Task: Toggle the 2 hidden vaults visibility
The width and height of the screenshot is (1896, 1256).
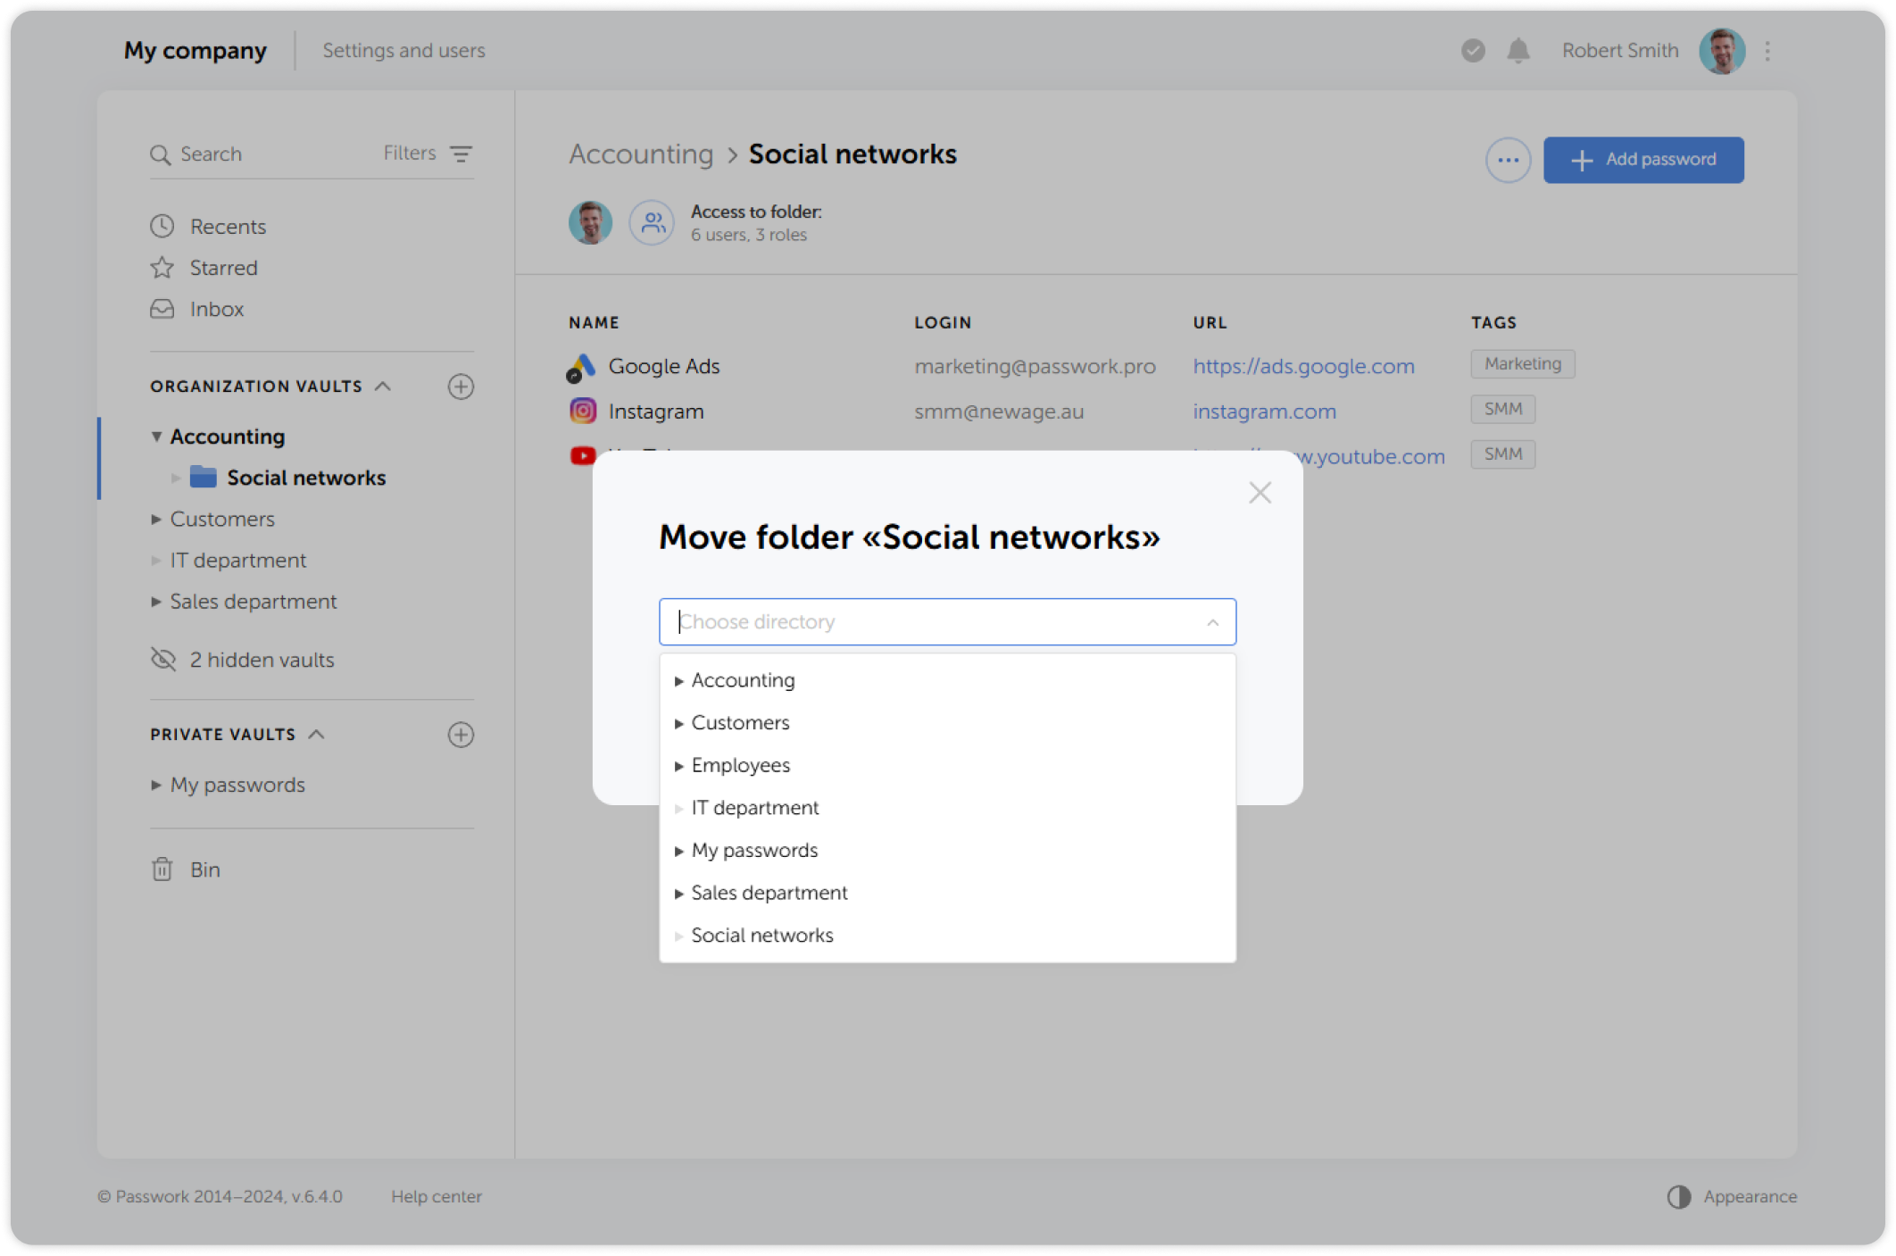Action: click(x=162, y=659)
